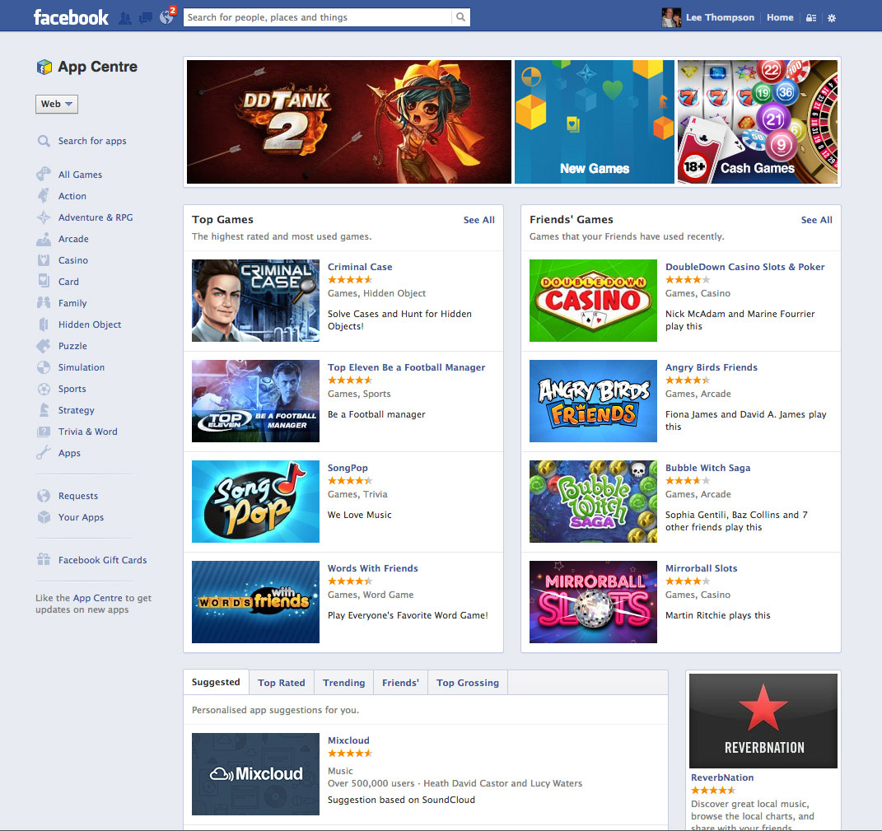The height and width of the screenshot is (831, 882).
Task: Open Words With Friends title link
Action: pos(373,568)
